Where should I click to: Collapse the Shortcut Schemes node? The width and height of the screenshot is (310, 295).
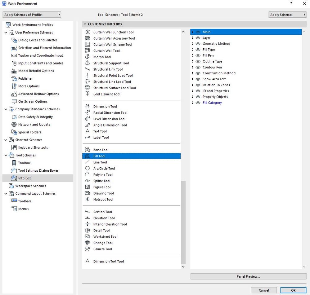pyautogui.click(x=6, y=140)
